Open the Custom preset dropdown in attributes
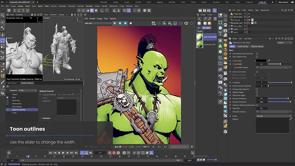The image size is (295, 166). [x=284, y=42]
